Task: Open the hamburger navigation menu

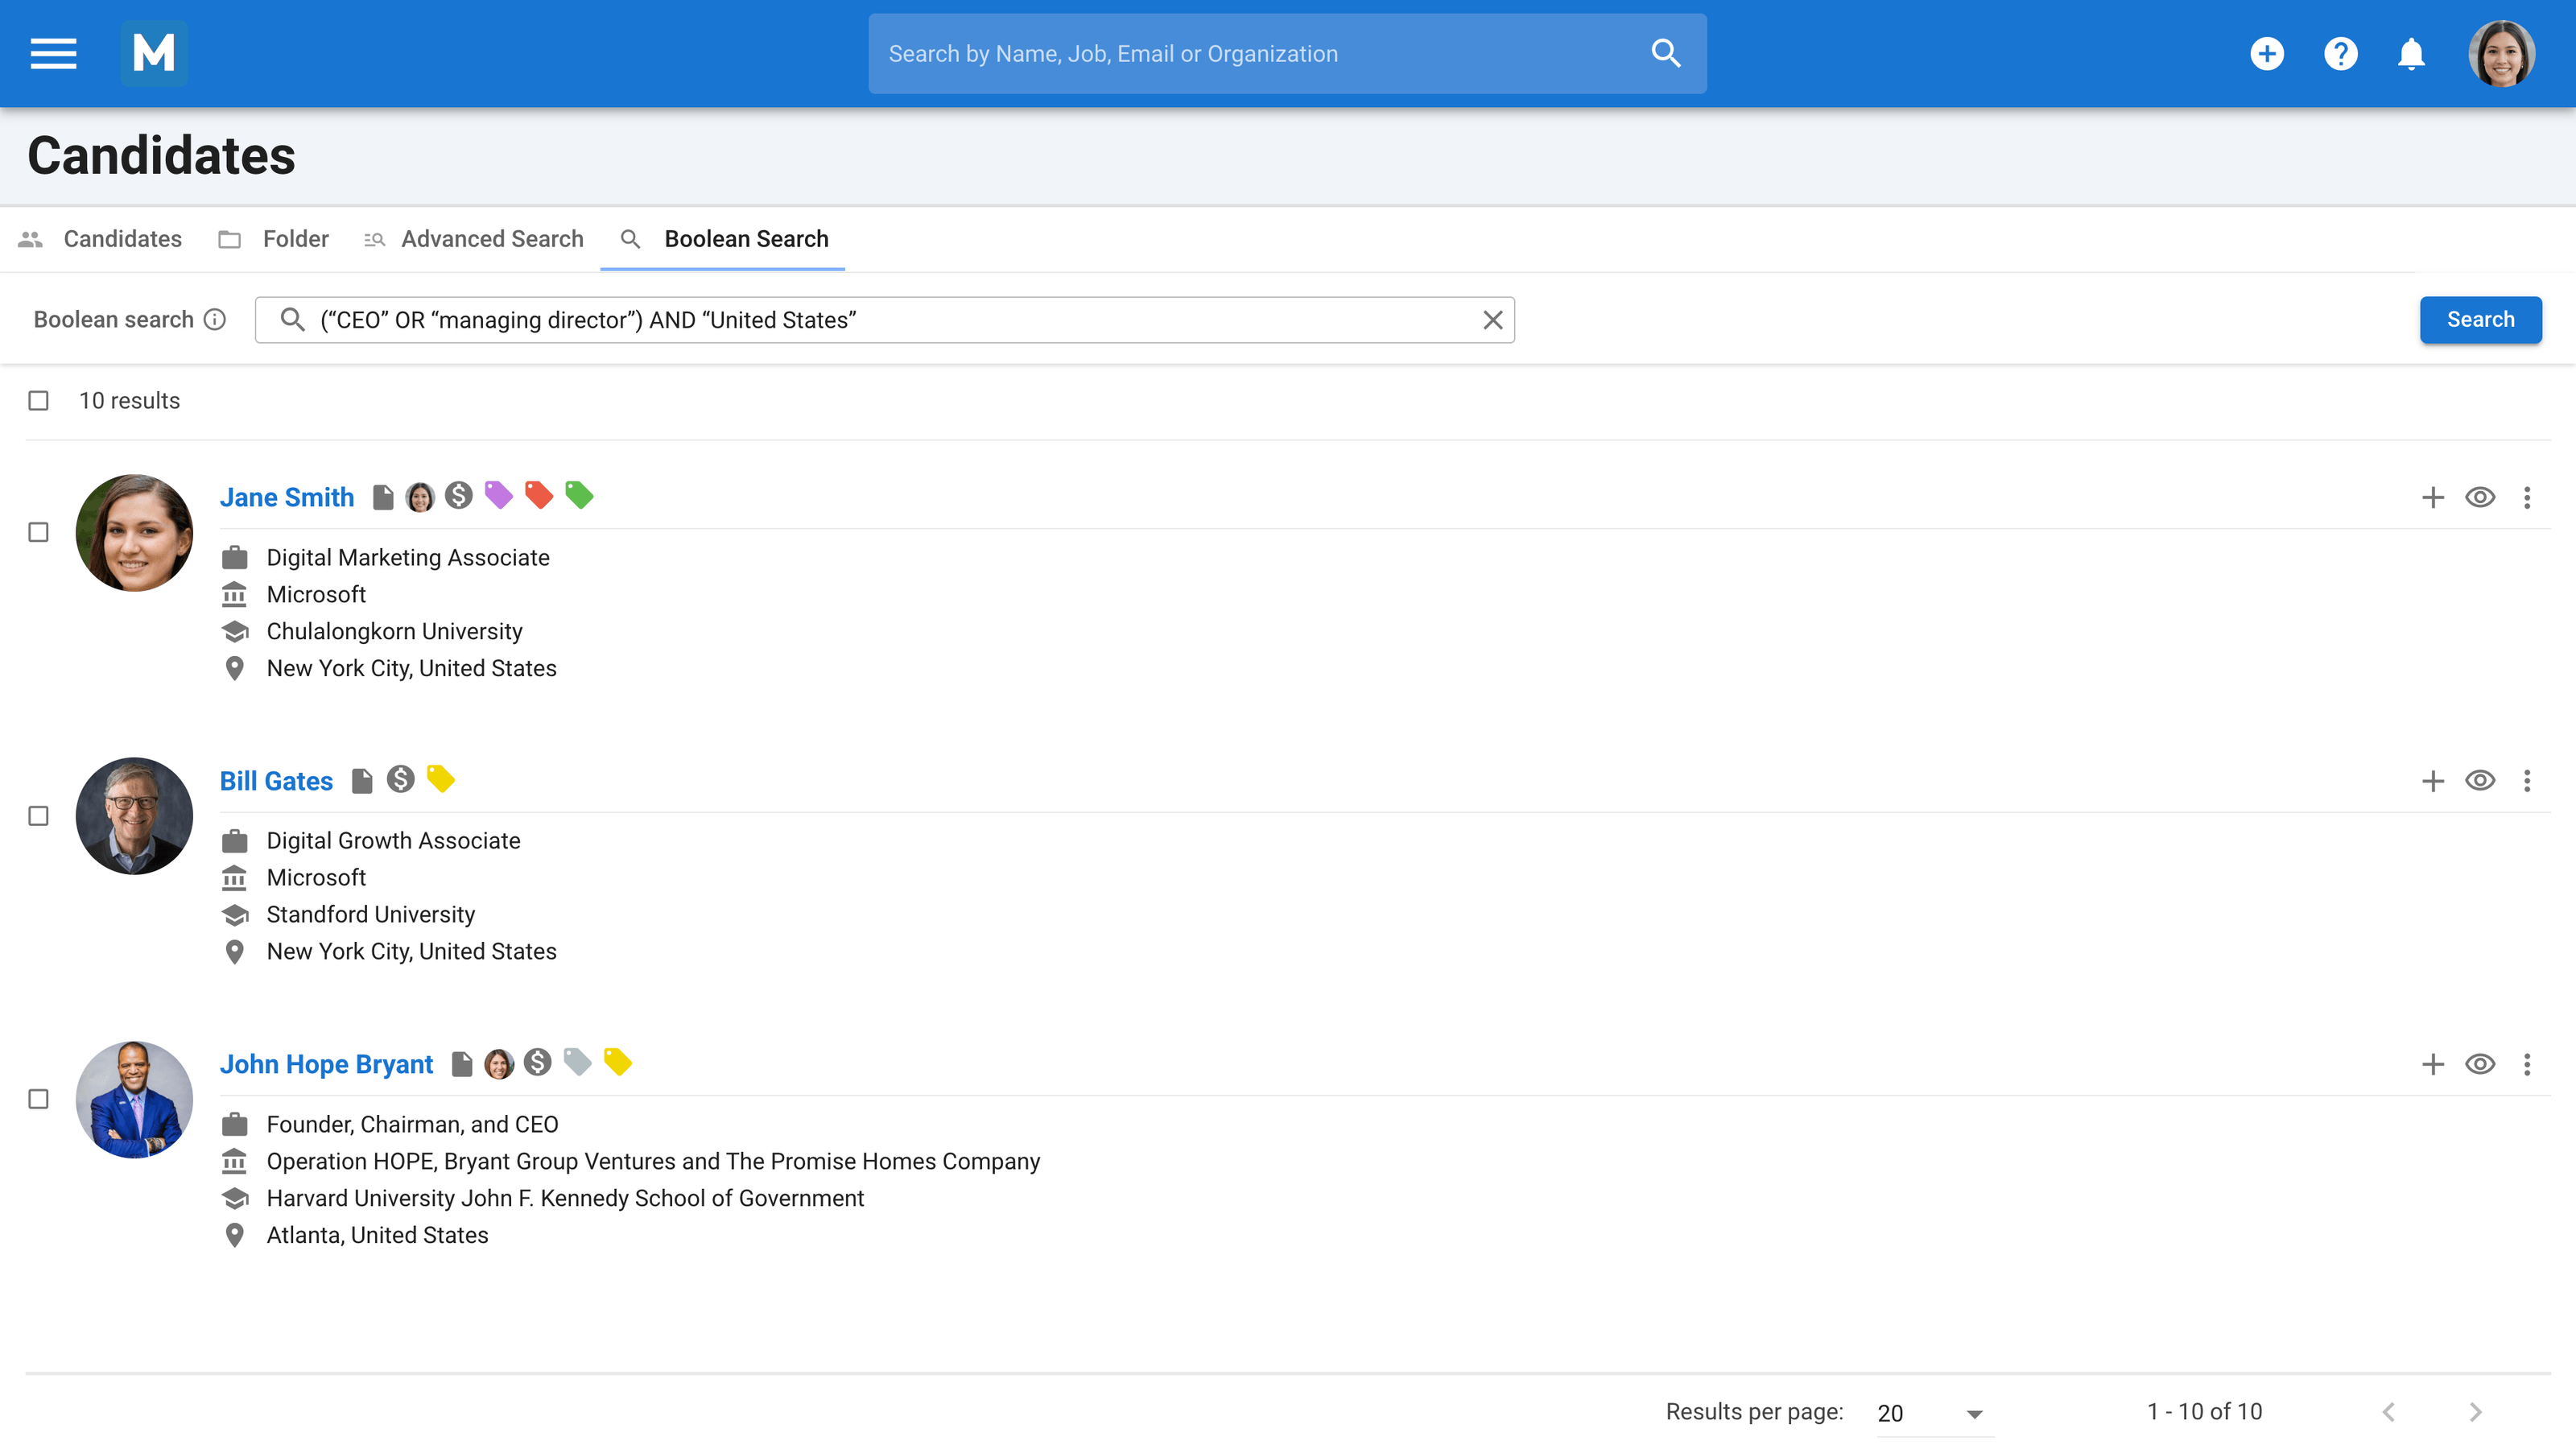Action: 53,53
